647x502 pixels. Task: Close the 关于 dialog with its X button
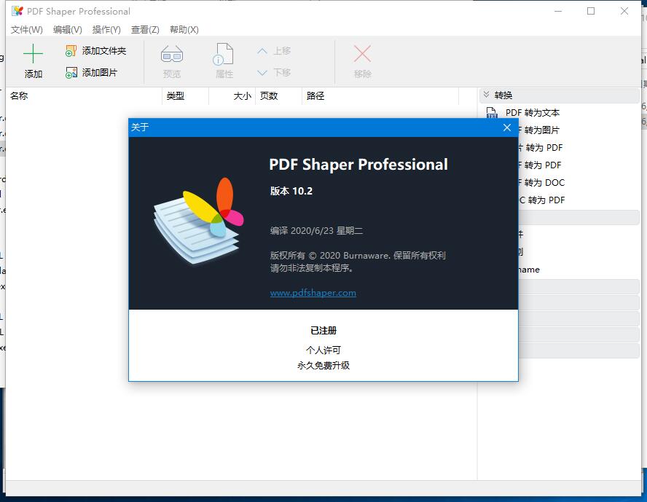coord(506,128)
